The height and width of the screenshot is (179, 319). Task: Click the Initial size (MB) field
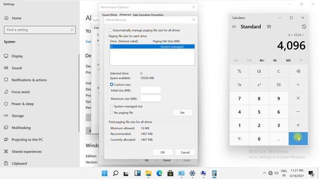coord(151,90)
